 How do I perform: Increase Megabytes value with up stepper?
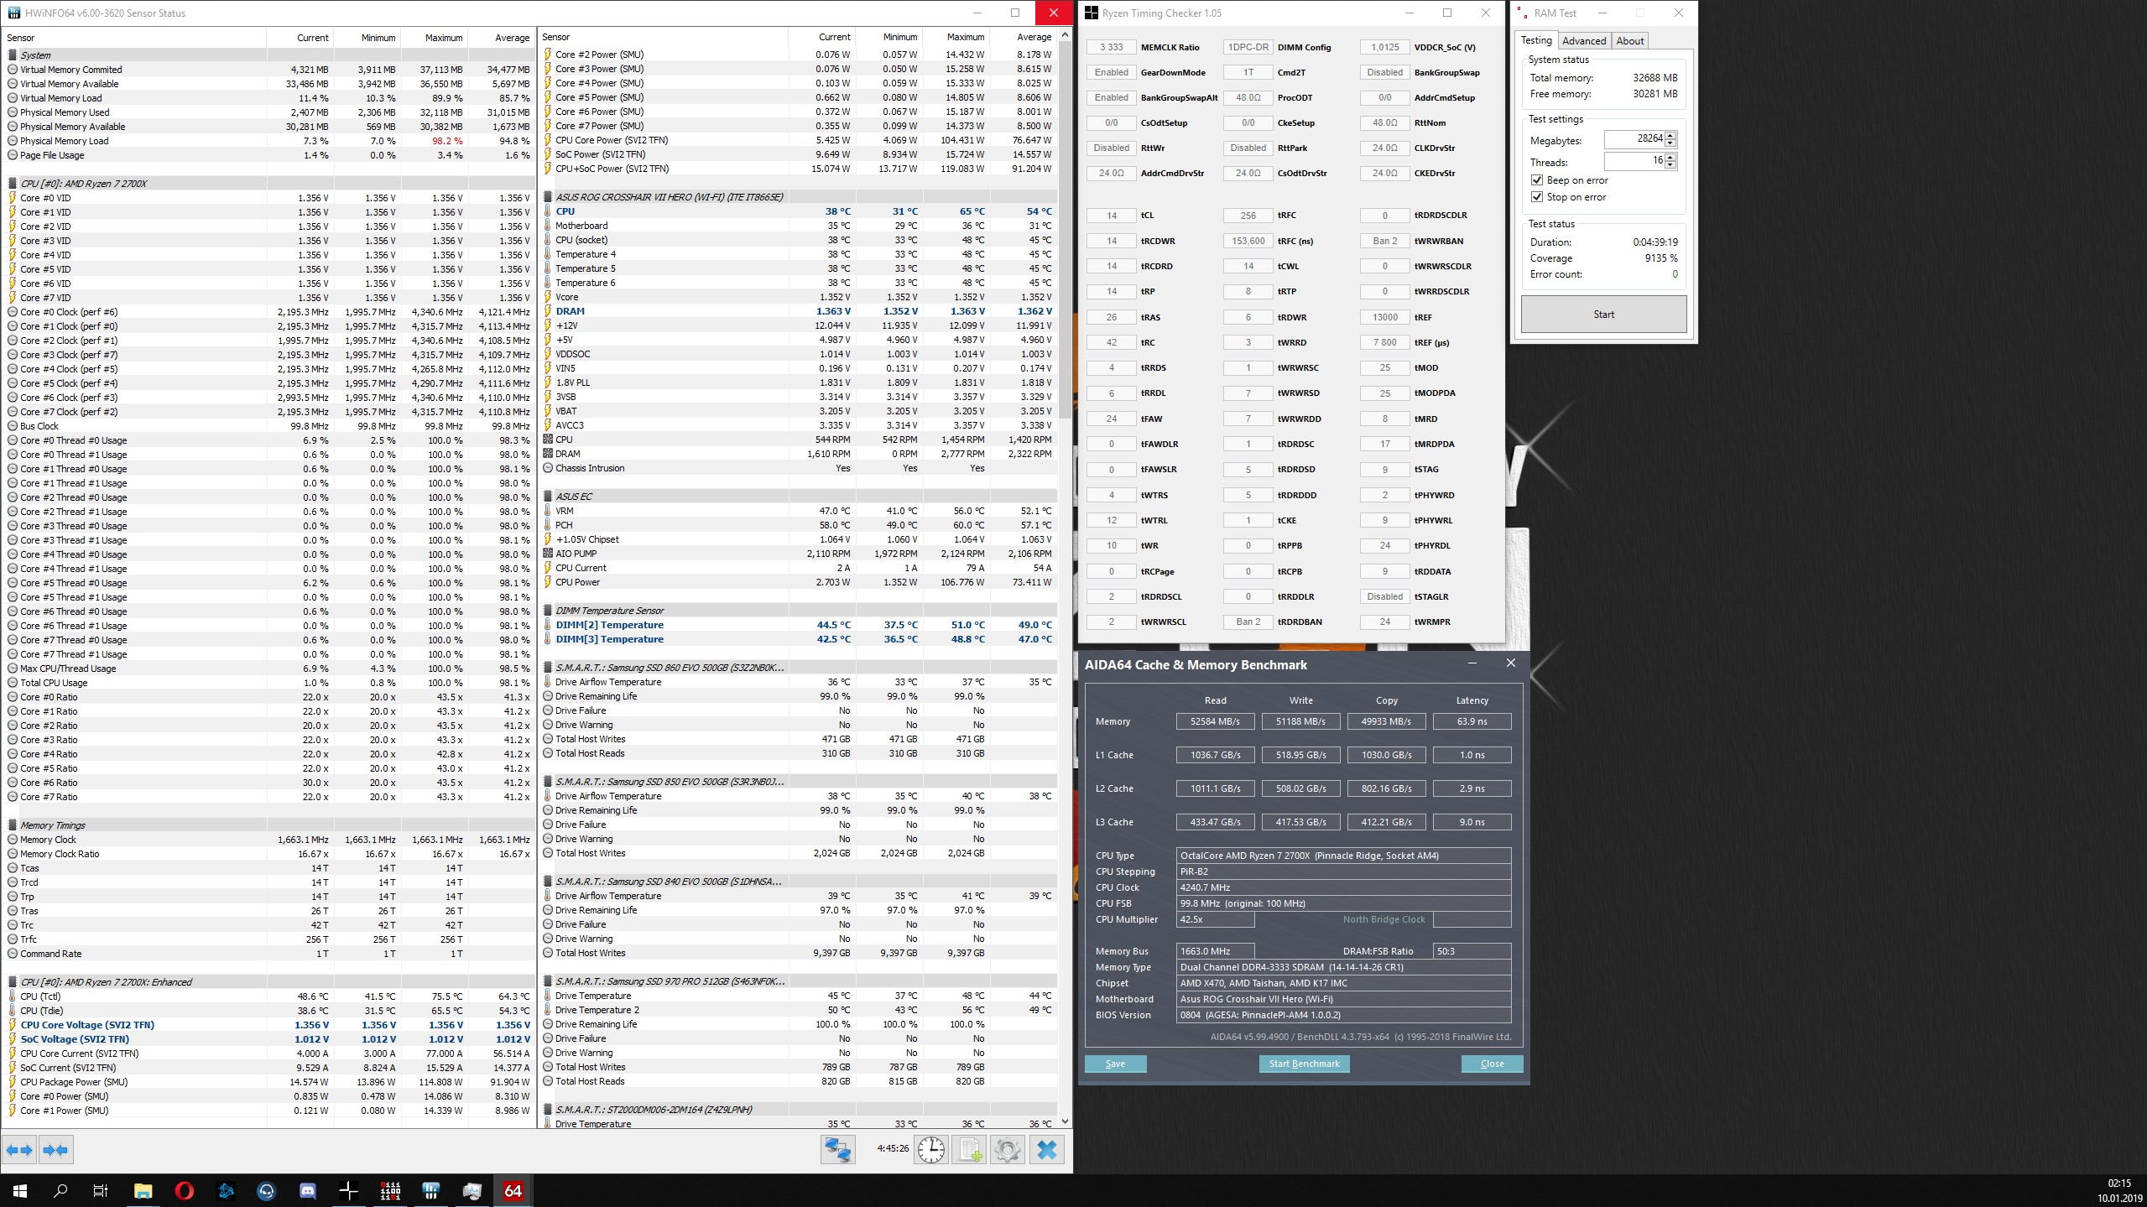tap(1670, 135)
